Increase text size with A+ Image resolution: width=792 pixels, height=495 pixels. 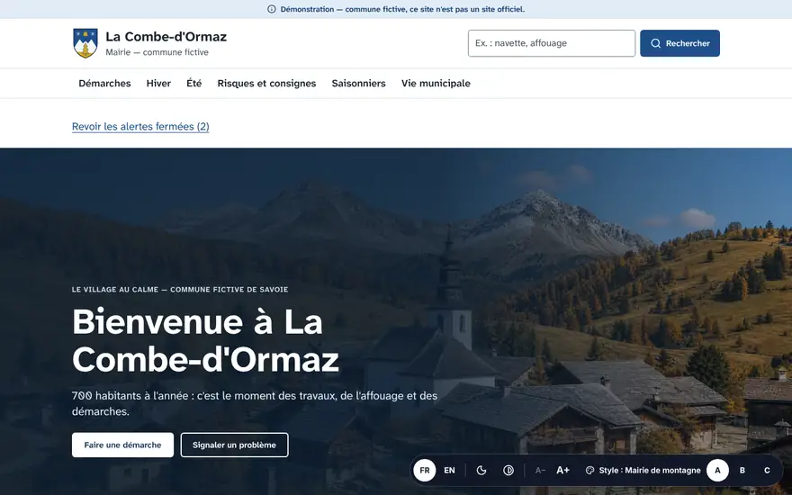tap(562, 470)
